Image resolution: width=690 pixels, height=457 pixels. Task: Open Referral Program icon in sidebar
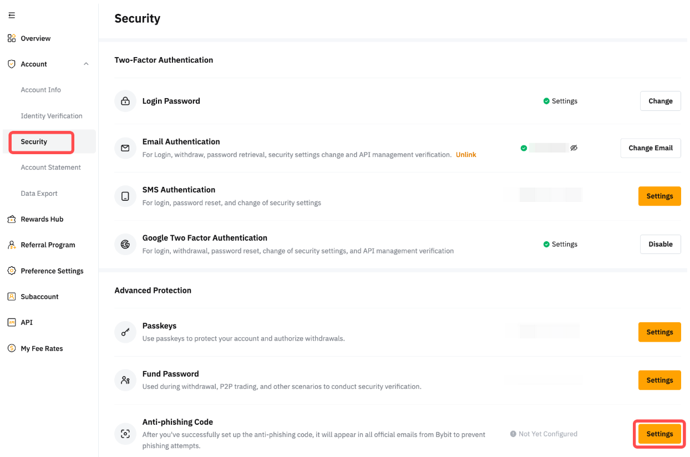tap(12, 245)
